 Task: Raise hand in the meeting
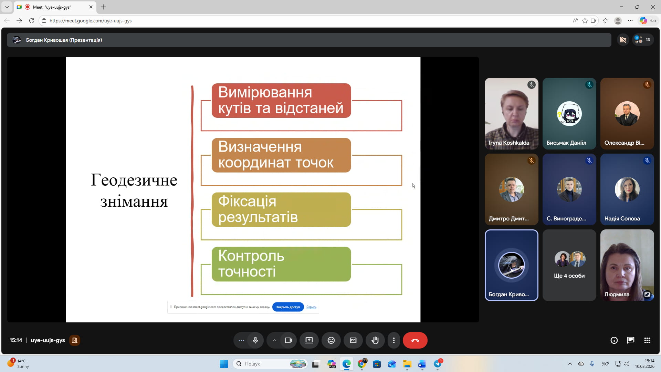[375, 340]
